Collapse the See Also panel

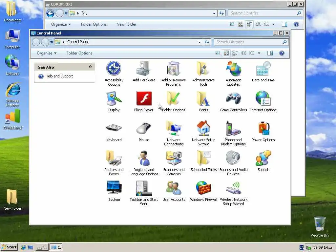pos(91,67)
